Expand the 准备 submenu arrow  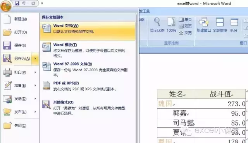point(35,85)
